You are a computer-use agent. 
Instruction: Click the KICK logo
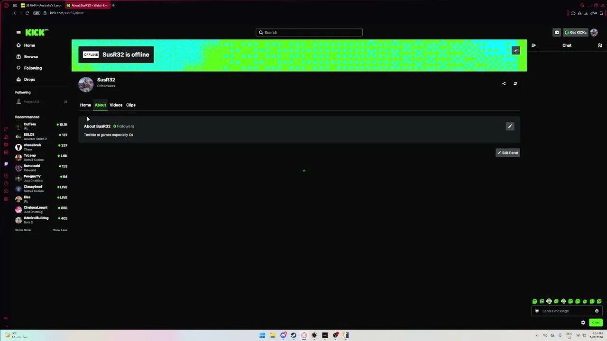click(x=37, y=33)
